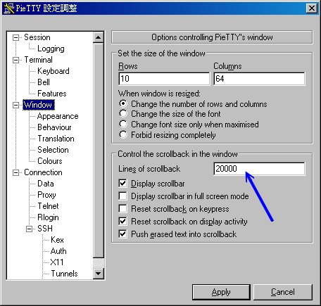
Task: Collapse the Terminal tree node
Action: tap(15, 60)
